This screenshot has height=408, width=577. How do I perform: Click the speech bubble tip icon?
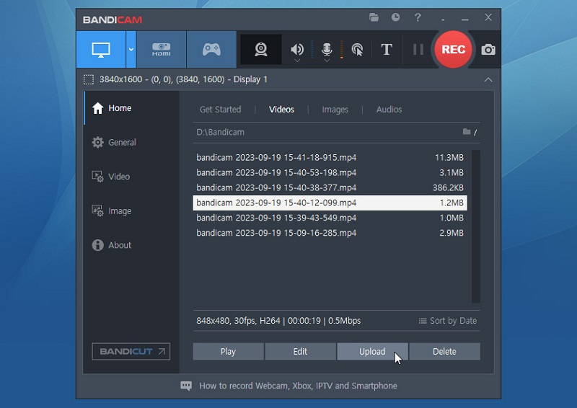(x=186, y=386)
